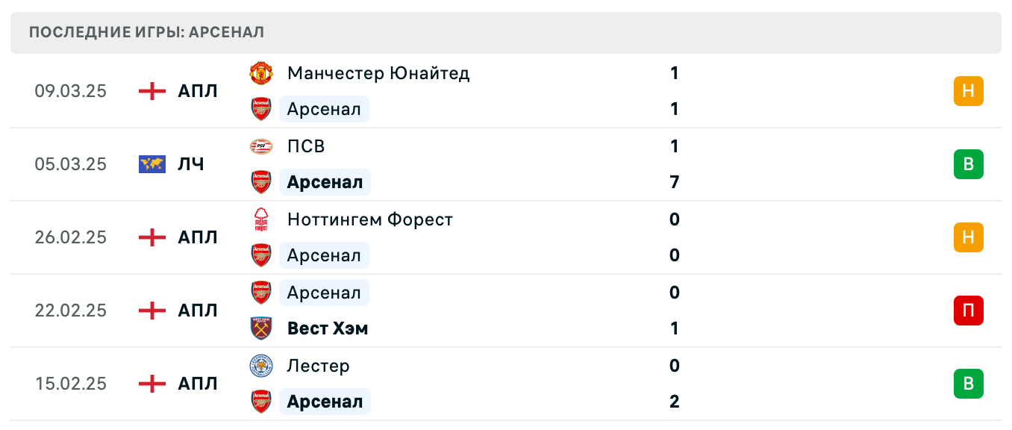Select the PSV Eindhoven club logo
1012x430 pixels.
point(260,146)
